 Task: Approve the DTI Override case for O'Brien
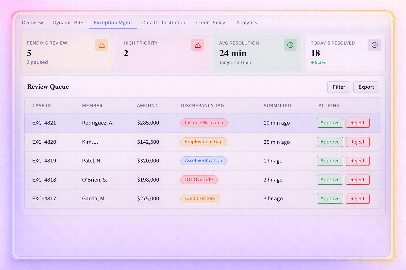(330, 180)
